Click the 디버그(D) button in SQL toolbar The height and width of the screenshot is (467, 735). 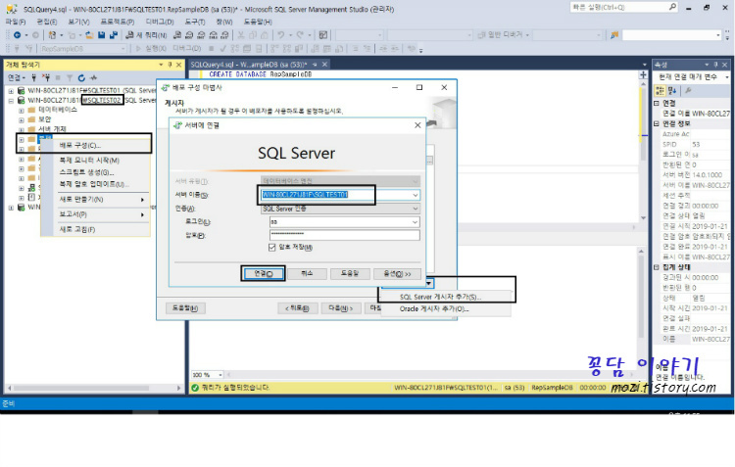coord(186,48)
